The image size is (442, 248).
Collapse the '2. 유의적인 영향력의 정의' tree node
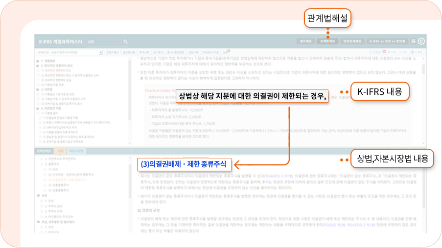pyautogui.click(x=38, y=65)
